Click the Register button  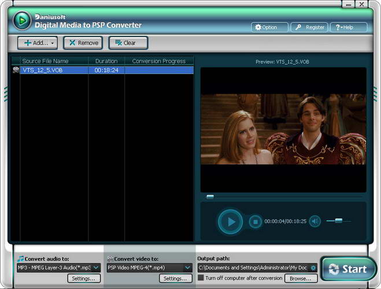309,27
